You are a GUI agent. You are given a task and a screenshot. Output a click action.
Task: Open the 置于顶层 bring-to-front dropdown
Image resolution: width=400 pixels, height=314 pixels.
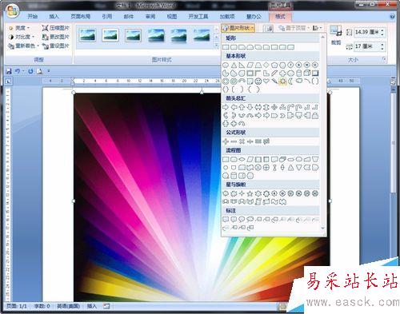click(294, 28)
